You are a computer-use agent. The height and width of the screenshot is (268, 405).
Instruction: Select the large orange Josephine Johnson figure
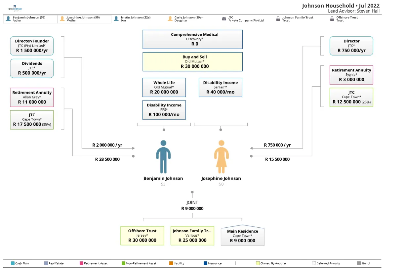click(x=221, y=157)
